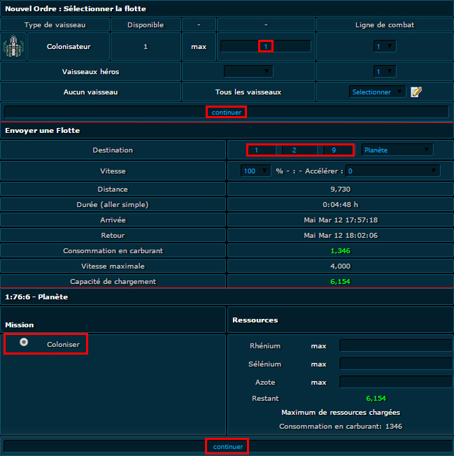Click max for the Colonisateur quantity
Viewport: 454px width, 456px height.
199,47
